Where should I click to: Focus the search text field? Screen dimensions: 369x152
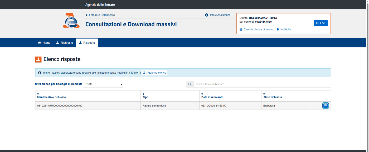262,84
